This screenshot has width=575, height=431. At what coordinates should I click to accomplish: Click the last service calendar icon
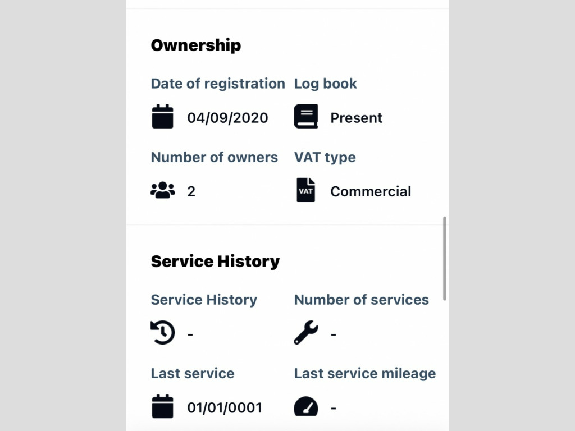pos(163,406)
